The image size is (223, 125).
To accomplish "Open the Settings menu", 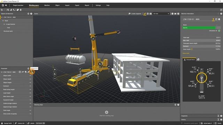I will [98, 6].
